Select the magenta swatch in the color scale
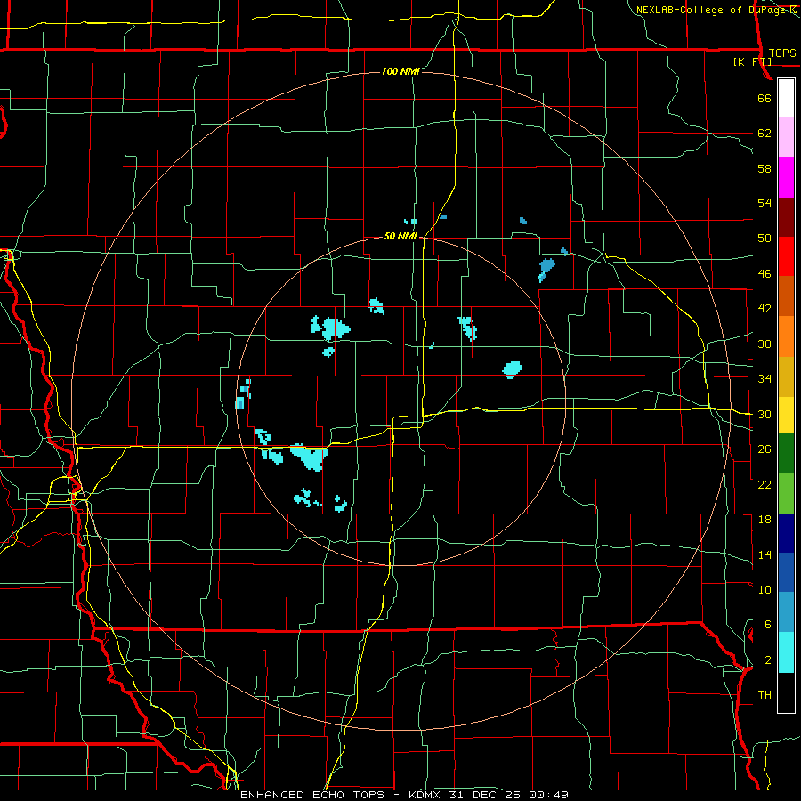801x801 pixels. coord(786,177)
